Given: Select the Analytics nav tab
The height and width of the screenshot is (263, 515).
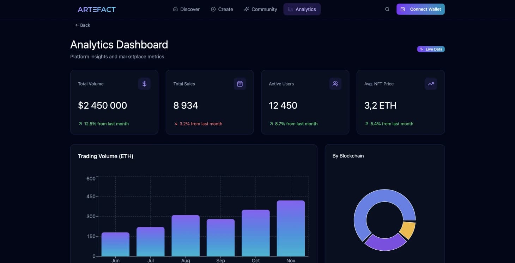Looking at the screenshot, I should (x=302, y=9).
